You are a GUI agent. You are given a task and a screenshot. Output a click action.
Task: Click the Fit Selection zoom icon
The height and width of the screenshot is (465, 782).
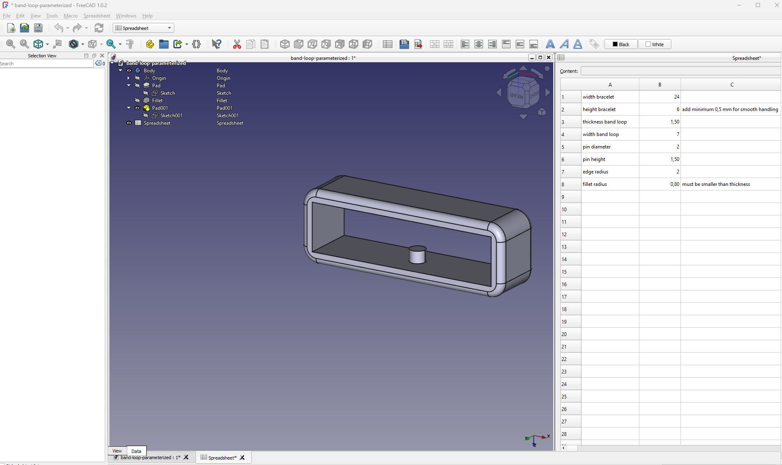[25, 44]
